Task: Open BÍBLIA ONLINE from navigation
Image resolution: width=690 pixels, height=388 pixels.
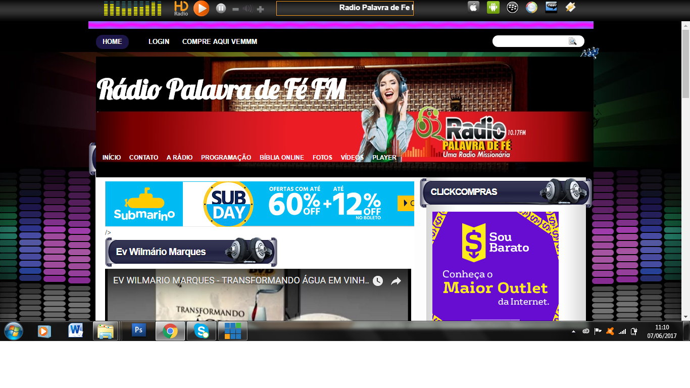Action: [x=282, y=158]
